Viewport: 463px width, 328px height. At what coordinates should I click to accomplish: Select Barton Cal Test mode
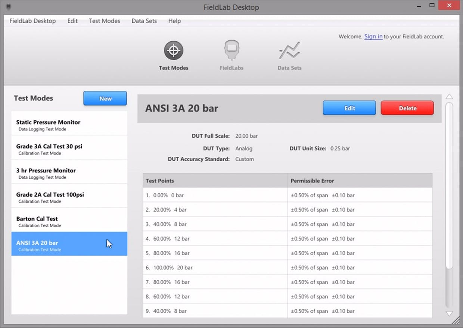tap(69, 220)
